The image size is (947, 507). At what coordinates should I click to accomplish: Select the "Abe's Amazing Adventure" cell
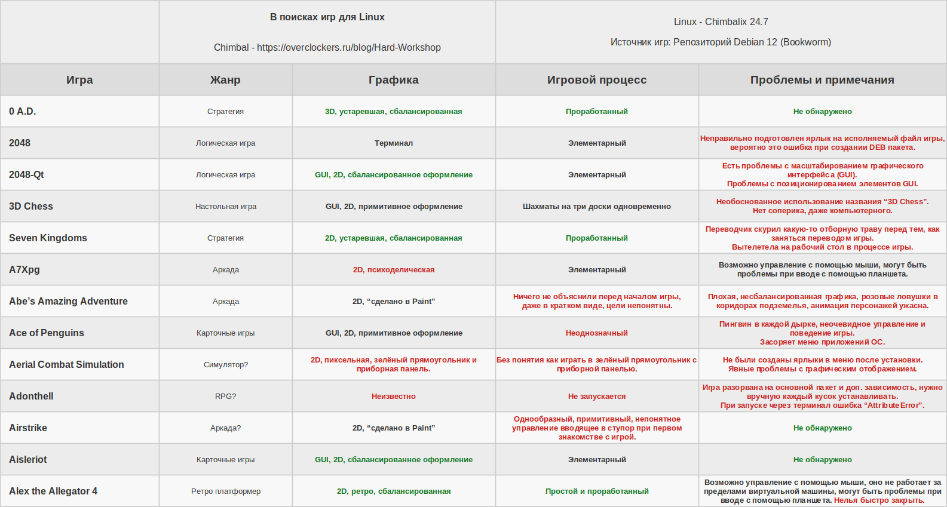coord(68,302)
